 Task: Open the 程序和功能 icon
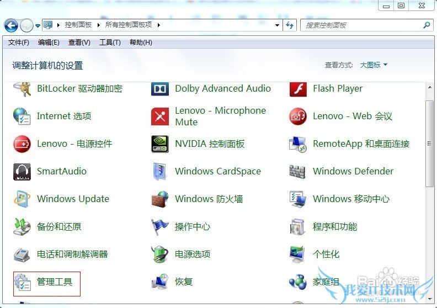(297, 227)
